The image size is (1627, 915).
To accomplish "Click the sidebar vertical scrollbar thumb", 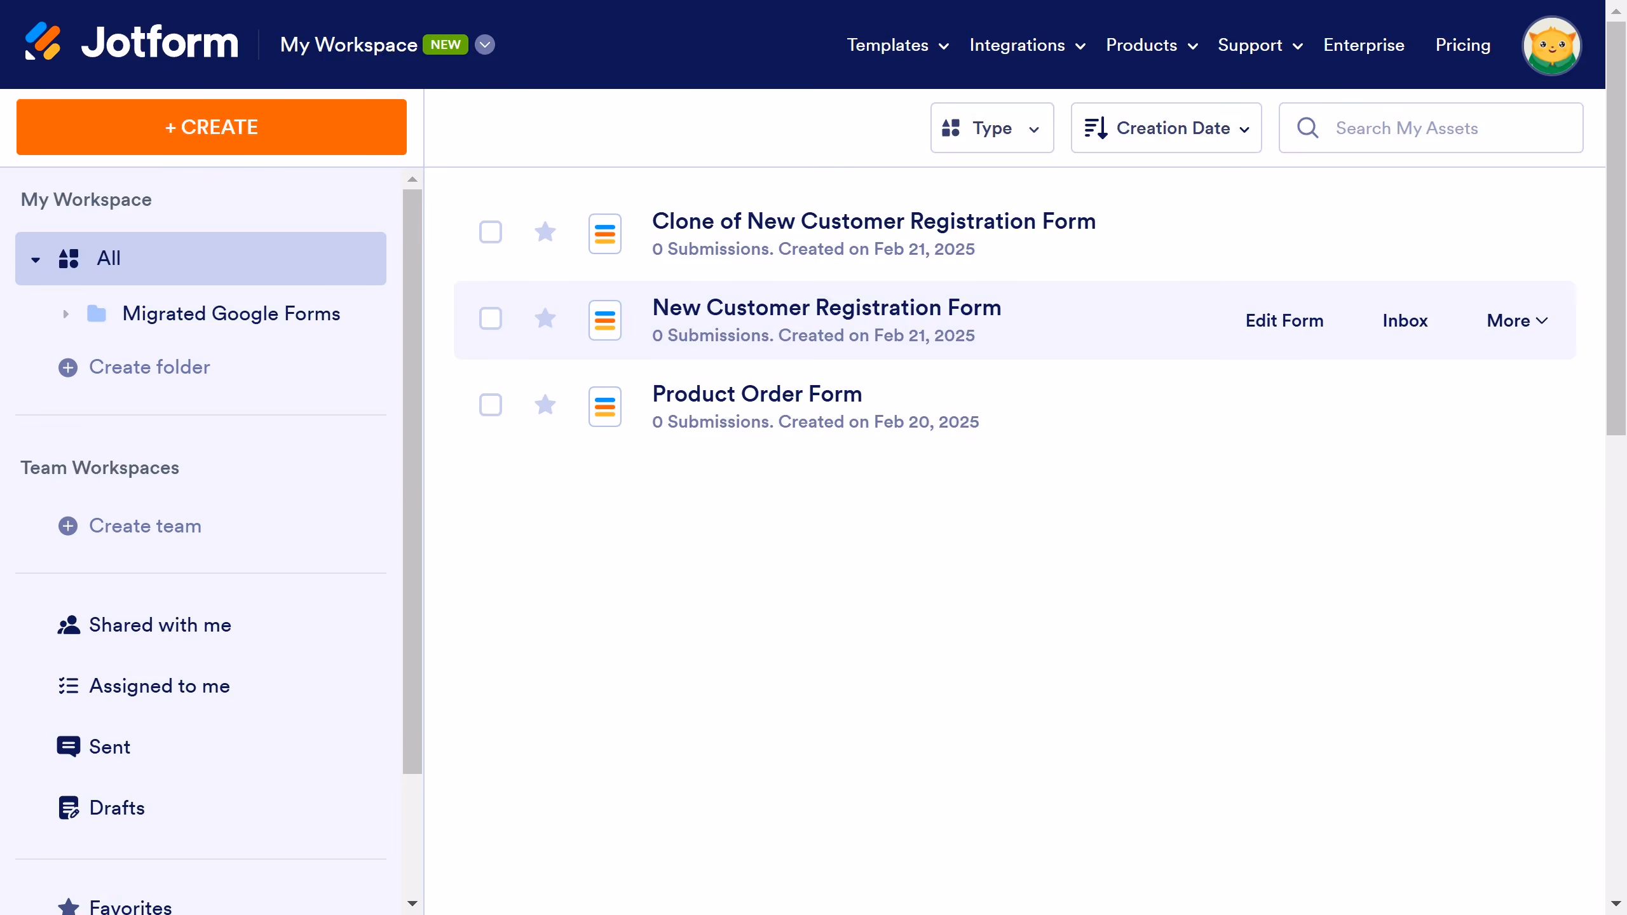I will pyautogui.click(x=412, y=481).
